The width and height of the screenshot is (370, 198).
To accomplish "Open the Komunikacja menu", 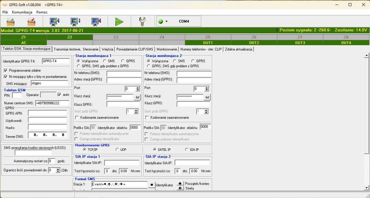I will [x=22, y=12].
